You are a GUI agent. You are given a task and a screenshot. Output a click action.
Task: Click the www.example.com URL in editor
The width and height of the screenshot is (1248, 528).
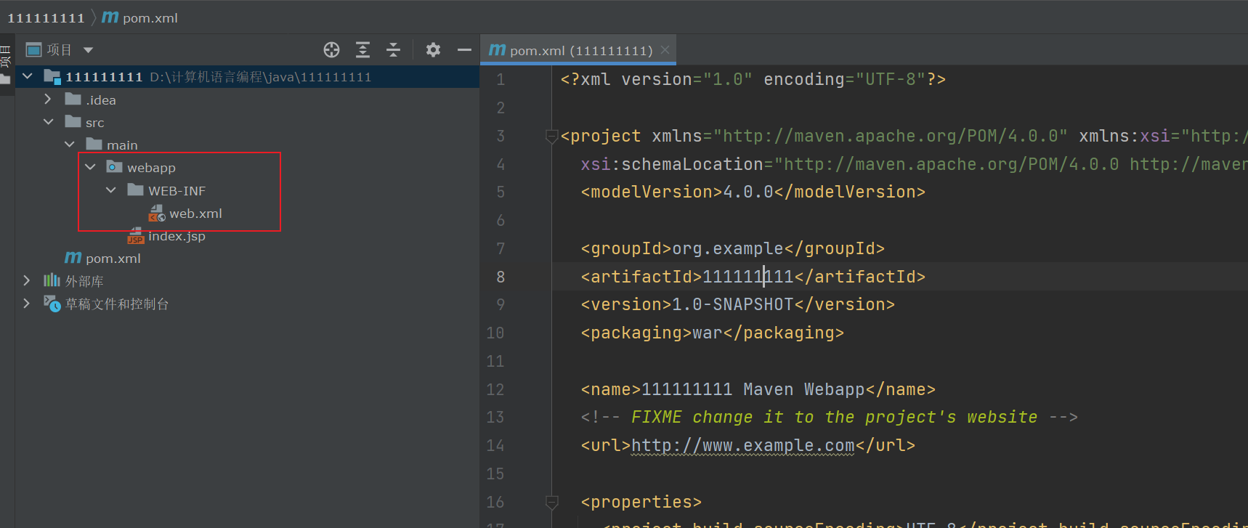click(742, 445)
